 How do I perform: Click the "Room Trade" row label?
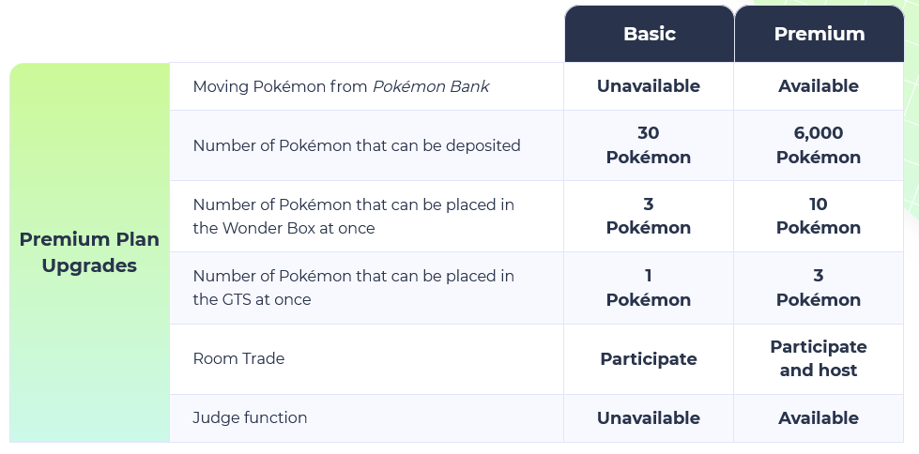point(238,358)
